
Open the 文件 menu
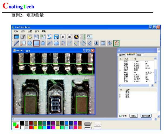click(x=16, y=31)
